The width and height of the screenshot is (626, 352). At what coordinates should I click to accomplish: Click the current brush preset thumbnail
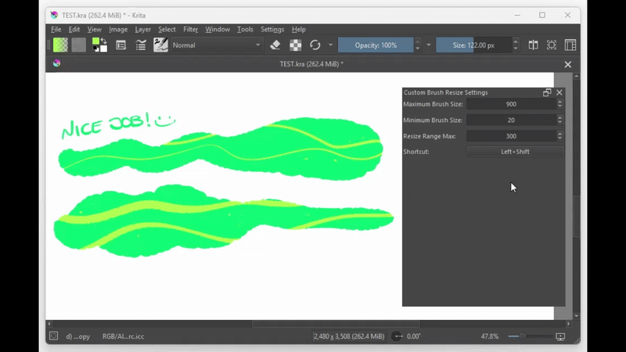160,45
